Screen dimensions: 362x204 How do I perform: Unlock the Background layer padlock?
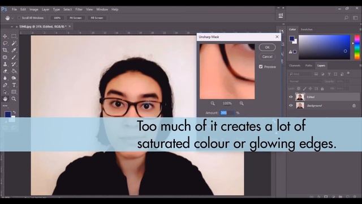point(354,106)
